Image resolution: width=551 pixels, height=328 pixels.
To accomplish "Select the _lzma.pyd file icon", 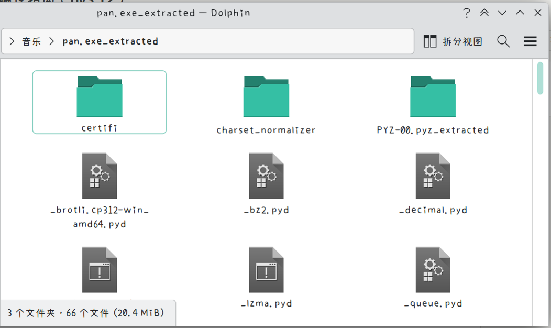I will [x=266, y=270].
